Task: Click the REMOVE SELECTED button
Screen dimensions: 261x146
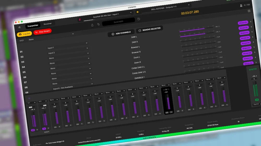Action: (x=149, y=29)
